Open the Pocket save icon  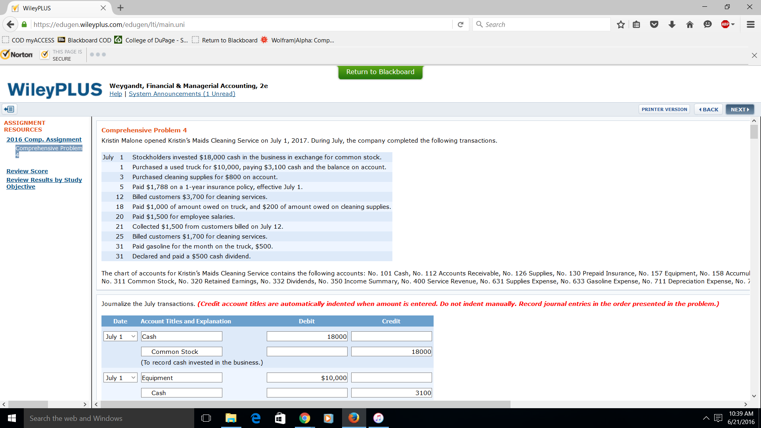coord(654,24)
